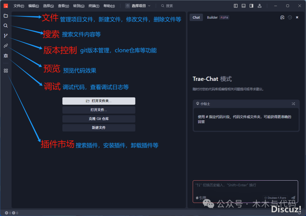Open the notifications bell in status bar
Screen dimensions: 306x216
pos(300,213)
